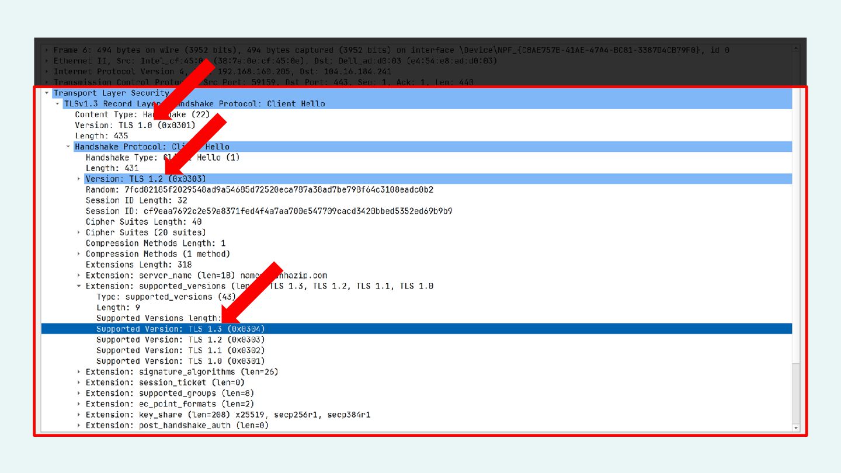Click the scrollbar down arrow
This screenshot has height=473, width=841.
(796, 428)
